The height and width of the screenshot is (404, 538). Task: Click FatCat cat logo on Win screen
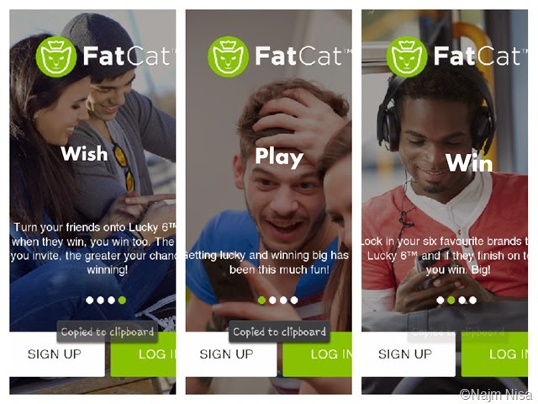[407, 56]
